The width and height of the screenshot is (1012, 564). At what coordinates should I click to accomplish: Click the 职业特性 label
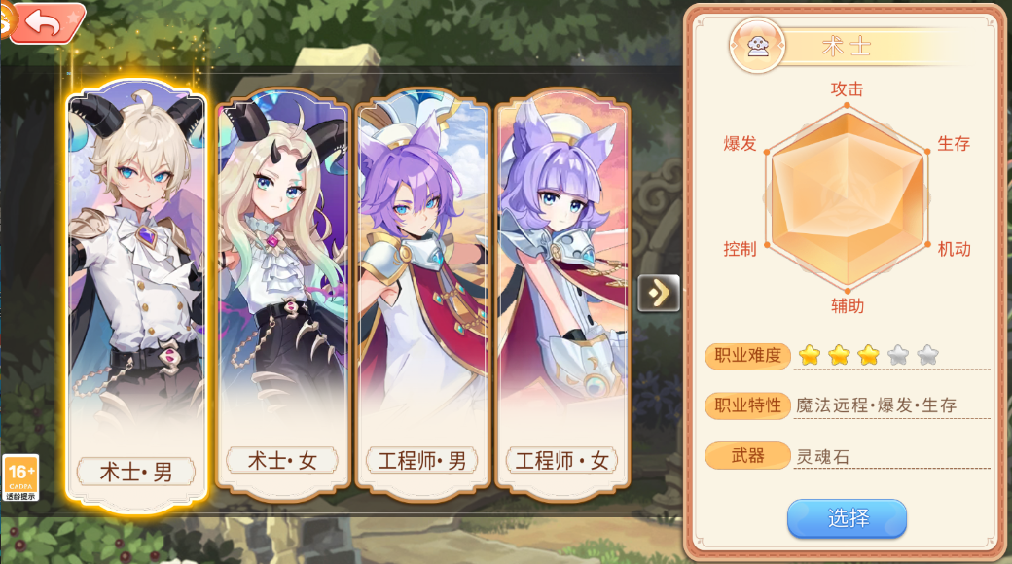pyautogui.click(x=747, y=405)
